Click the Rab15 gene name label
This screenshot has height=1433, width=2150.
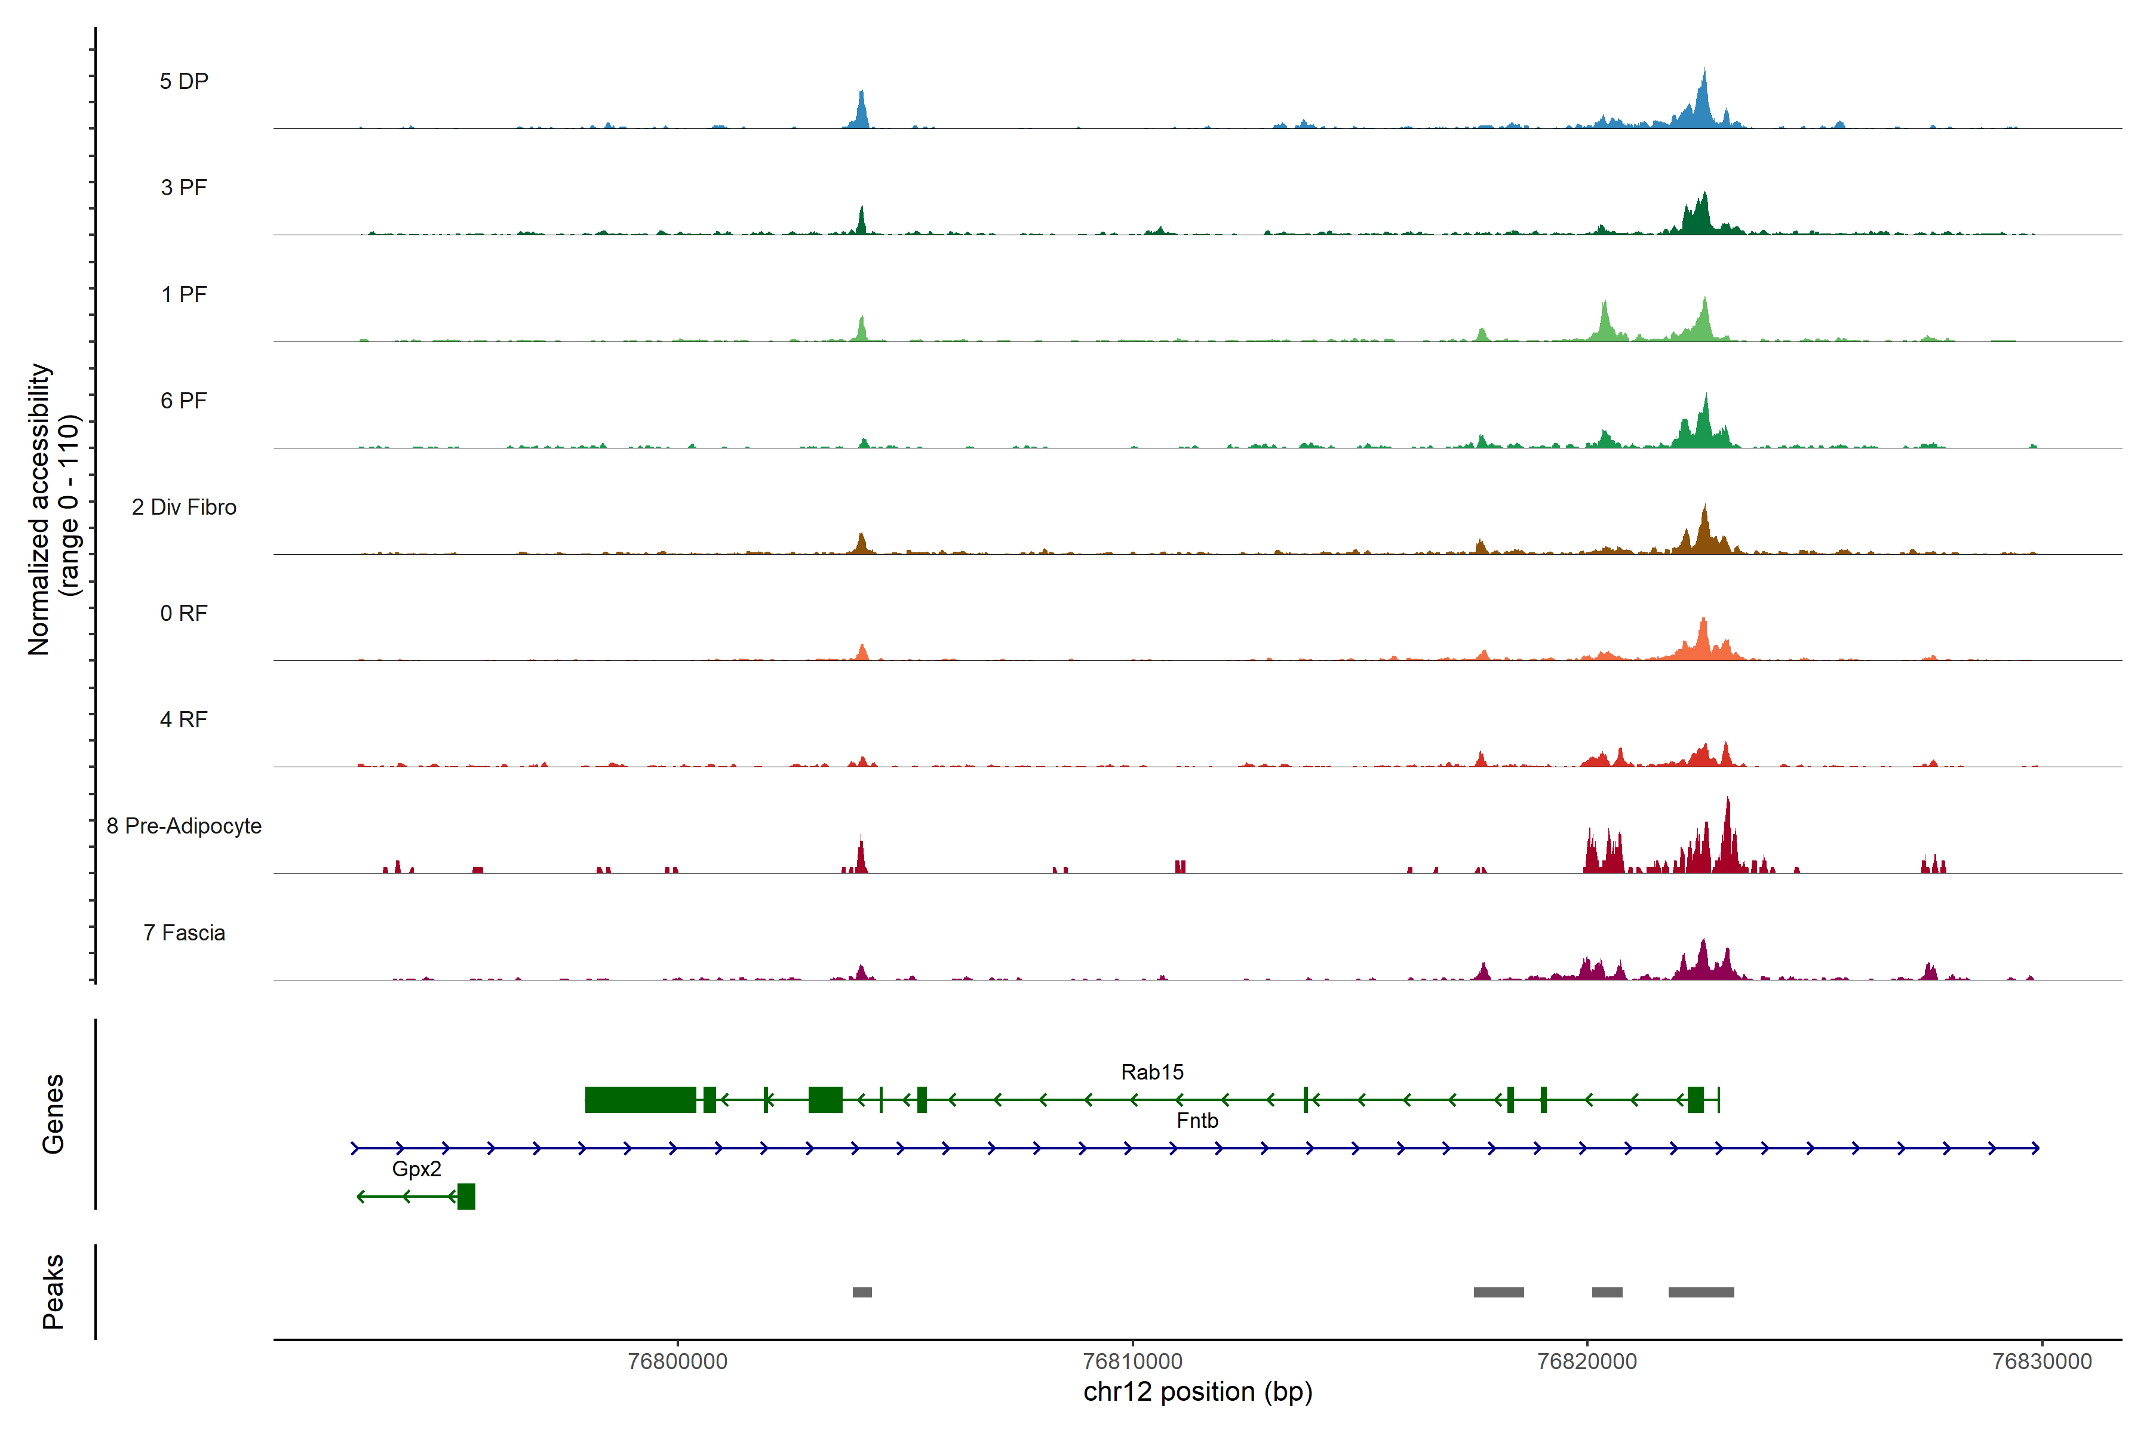coord(1152,1071)
